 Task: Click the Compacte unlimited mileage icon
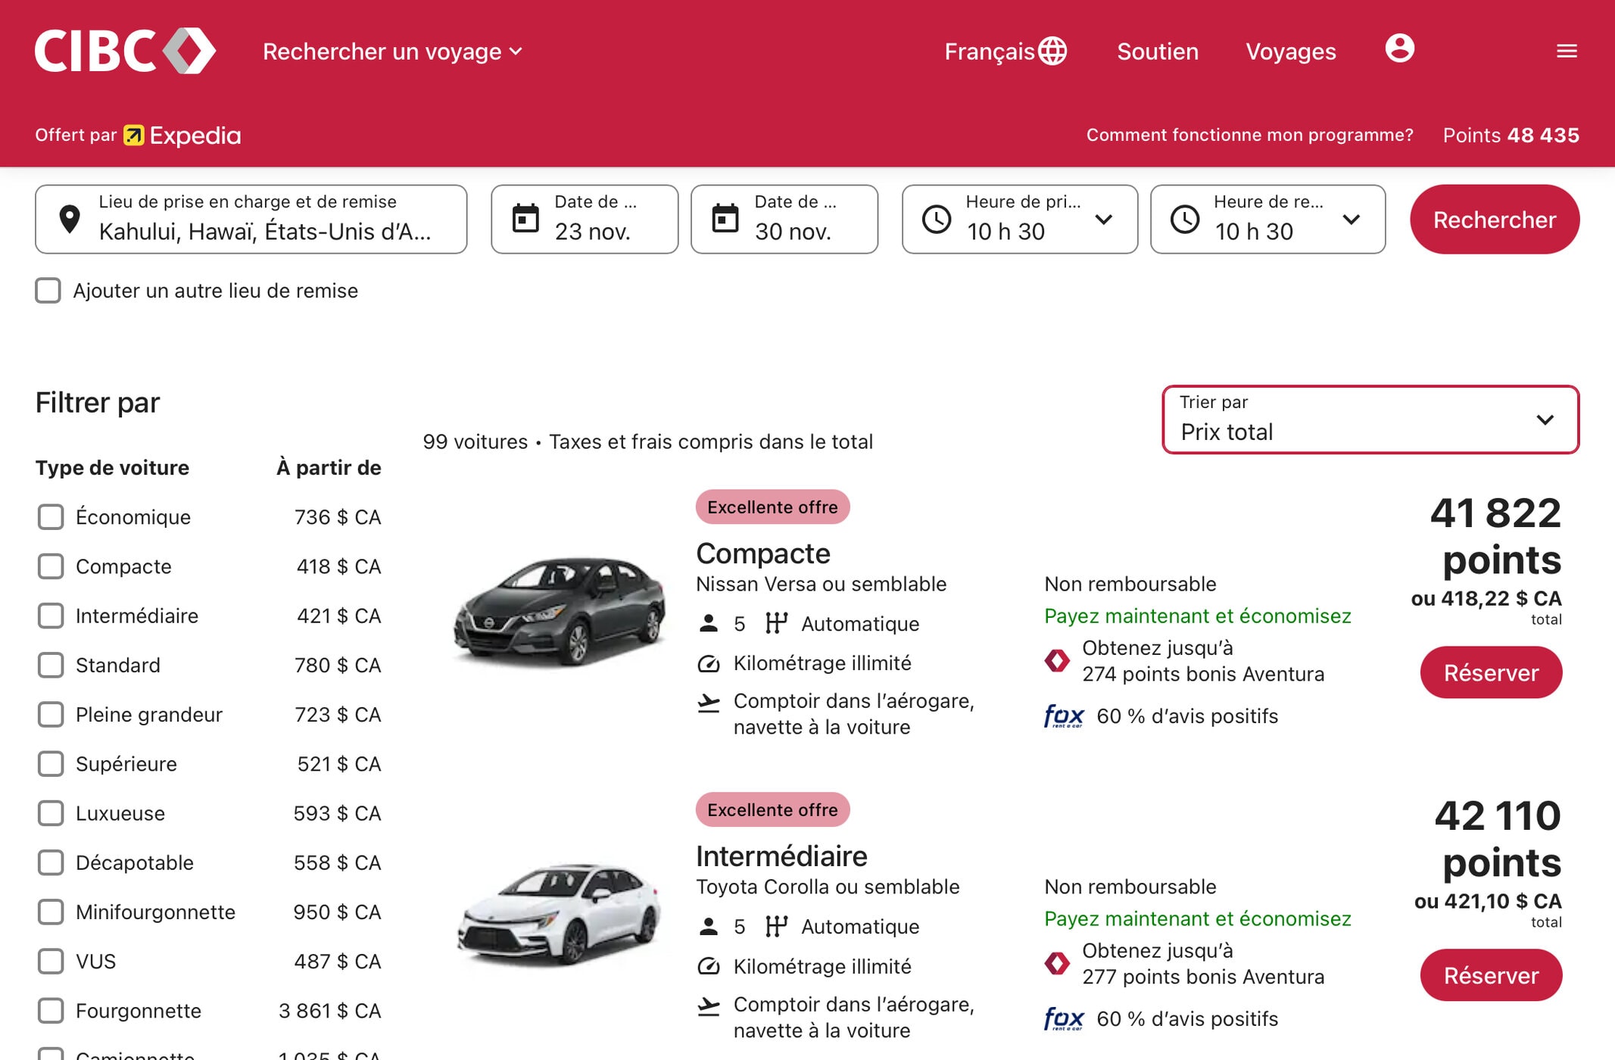709,663
